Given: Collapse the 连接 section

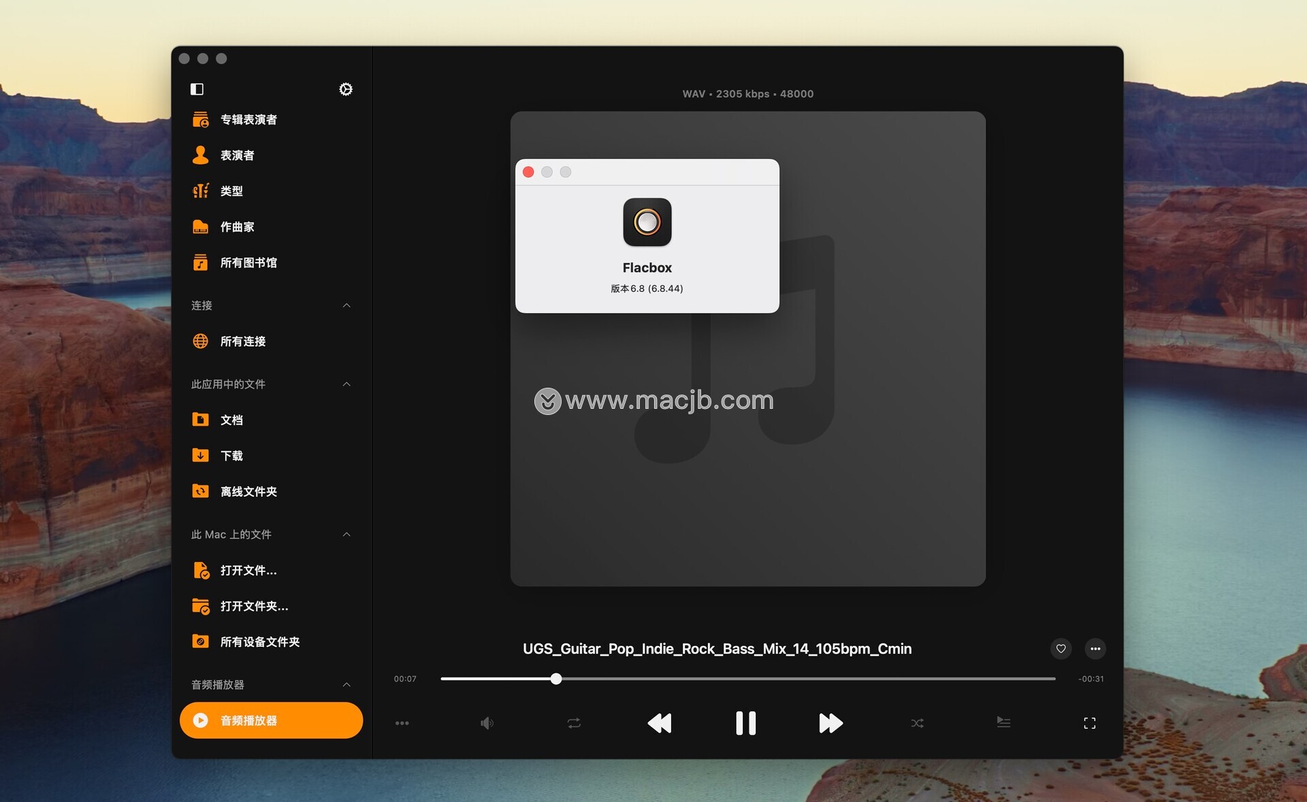Looking at the screenshot, I should [346, 305].
